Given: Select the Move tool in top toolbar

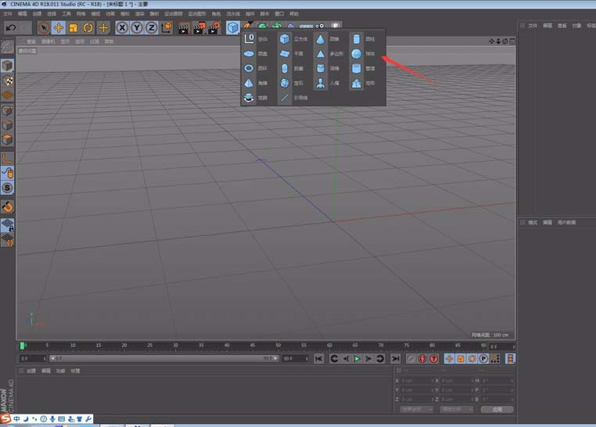Looking at the screenshot, I should click(58, 27).
